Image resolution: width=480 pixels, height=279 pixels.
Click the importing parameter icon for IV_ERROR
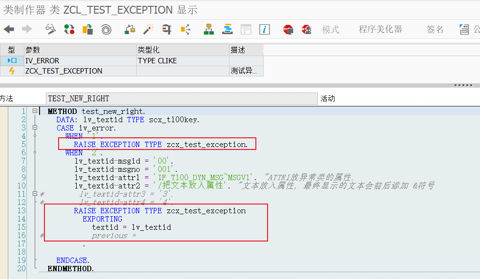[12, 60]
